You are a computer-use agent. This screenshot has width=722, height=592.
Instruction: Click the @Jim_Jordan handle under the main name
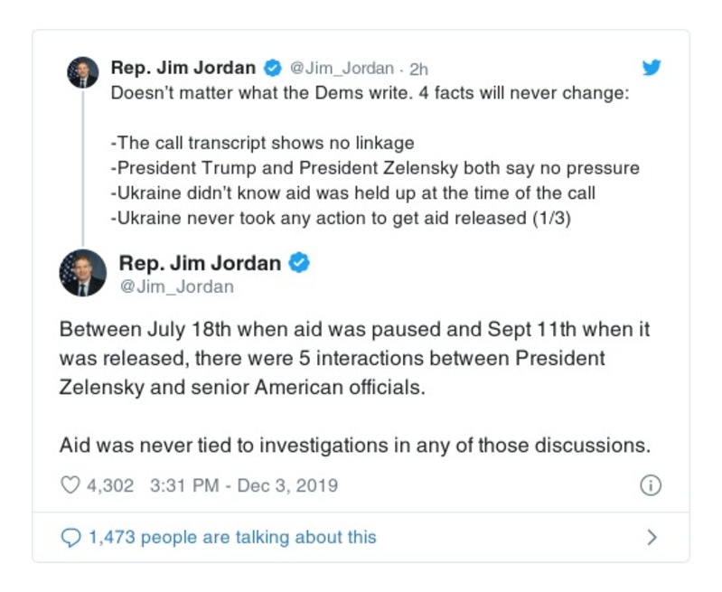tap(175, 287)
